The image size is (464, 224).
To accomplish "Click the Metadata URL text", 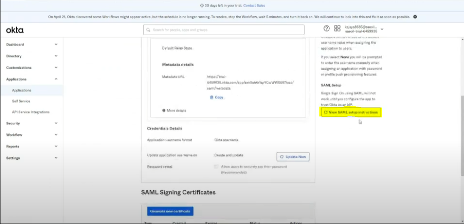I will pos(250,82).
